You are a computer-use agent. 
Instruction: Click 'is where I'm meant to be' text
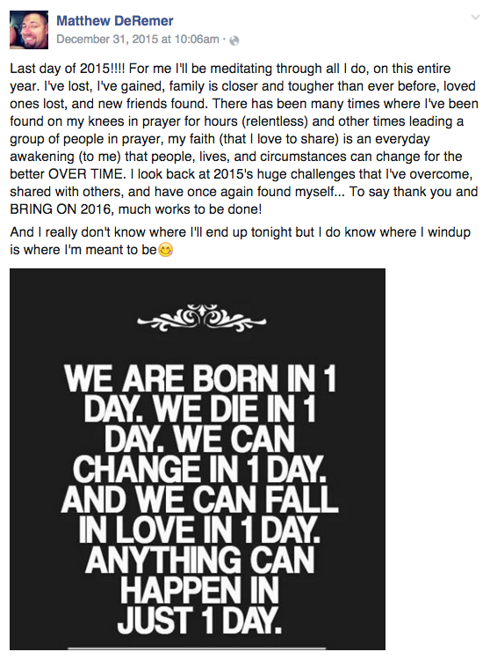pos(83,250)
